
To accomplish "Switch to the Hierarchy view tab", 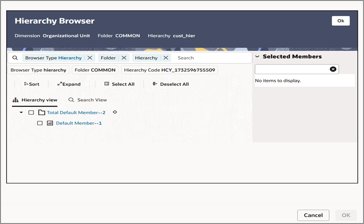I will tap(35, 100).
